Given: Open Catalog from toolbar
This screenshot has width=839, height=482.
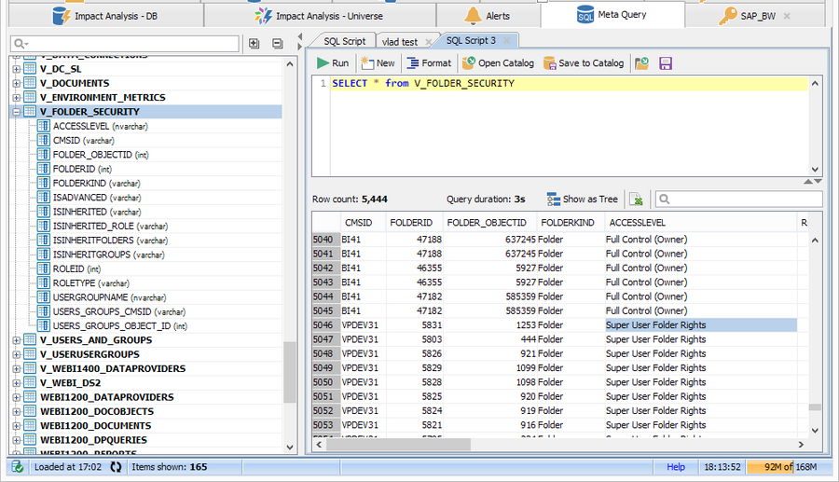Looking at the screenshot, I should click(x=498, y=63).
